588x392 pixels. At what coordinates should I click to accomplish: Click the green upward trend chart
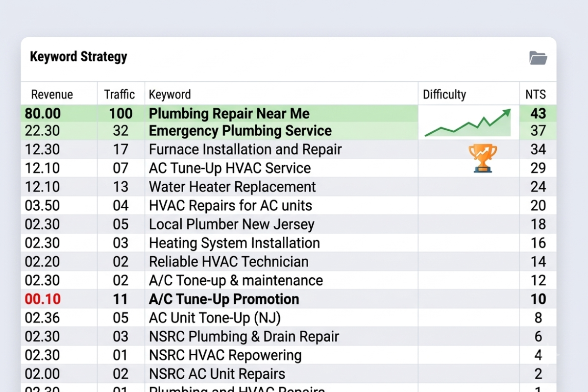click(467, 123)
